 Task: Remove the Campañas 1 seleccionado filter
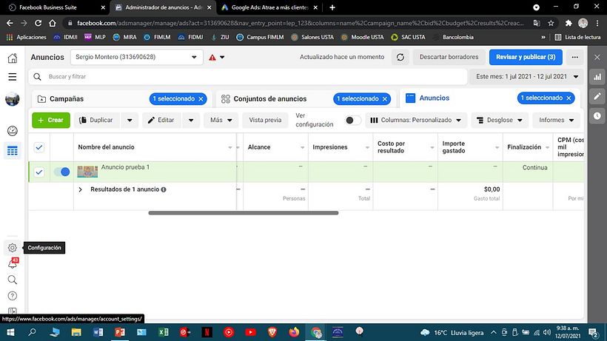tap(201, 99)
